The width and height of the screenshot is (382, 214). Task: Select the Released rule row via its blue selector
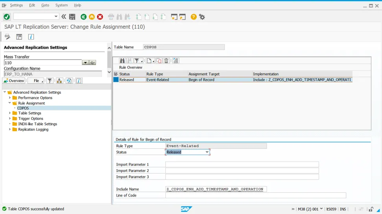(x=116, y=80)
